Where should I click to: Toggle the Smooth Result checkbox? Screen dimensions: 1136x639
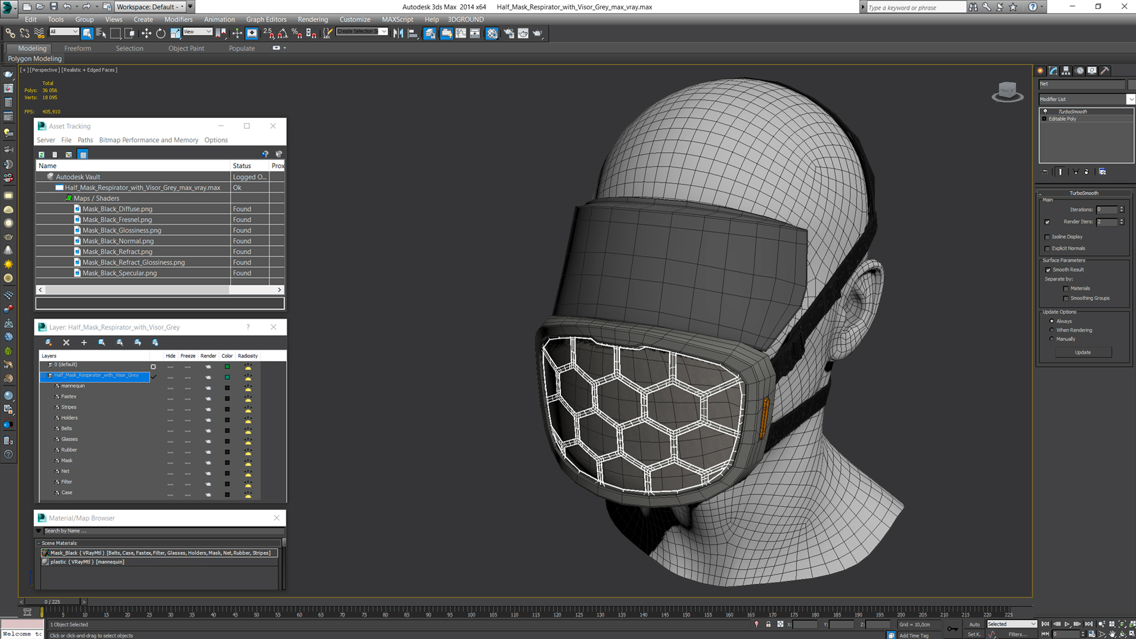(1048, 270)
